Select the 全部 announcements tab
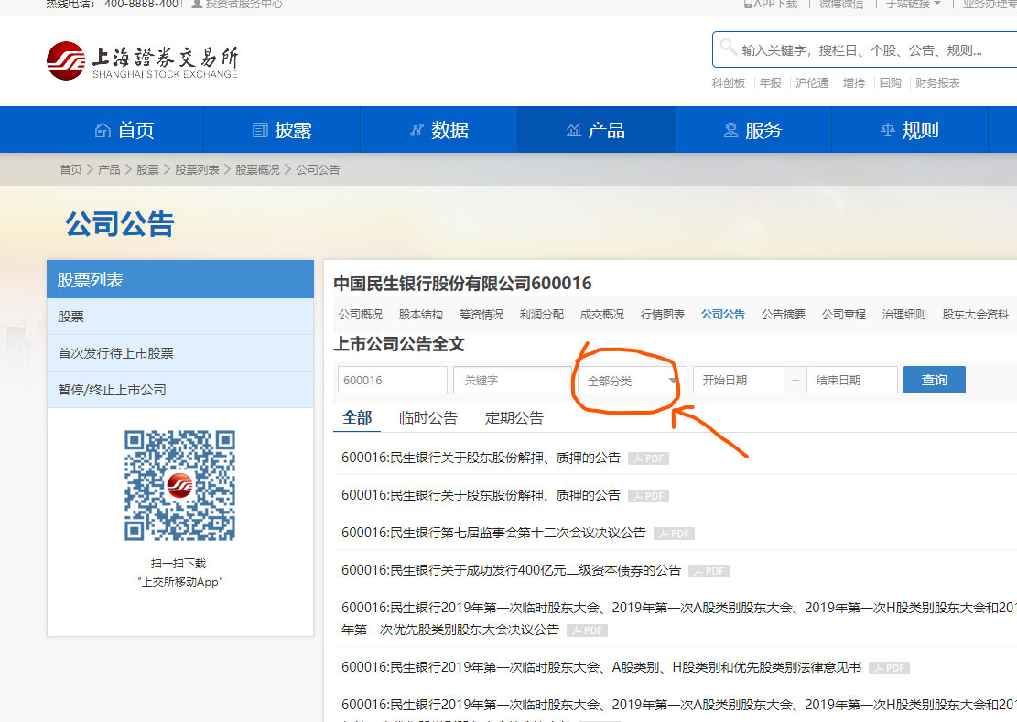The height and width of the screenshot is (722, 1017). [x=357, y=418]
